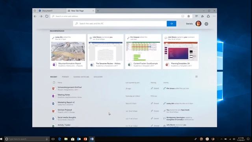This screenshot has width=252, height=142.
Task: Sort by the Name column header
Action: [60, 82]
